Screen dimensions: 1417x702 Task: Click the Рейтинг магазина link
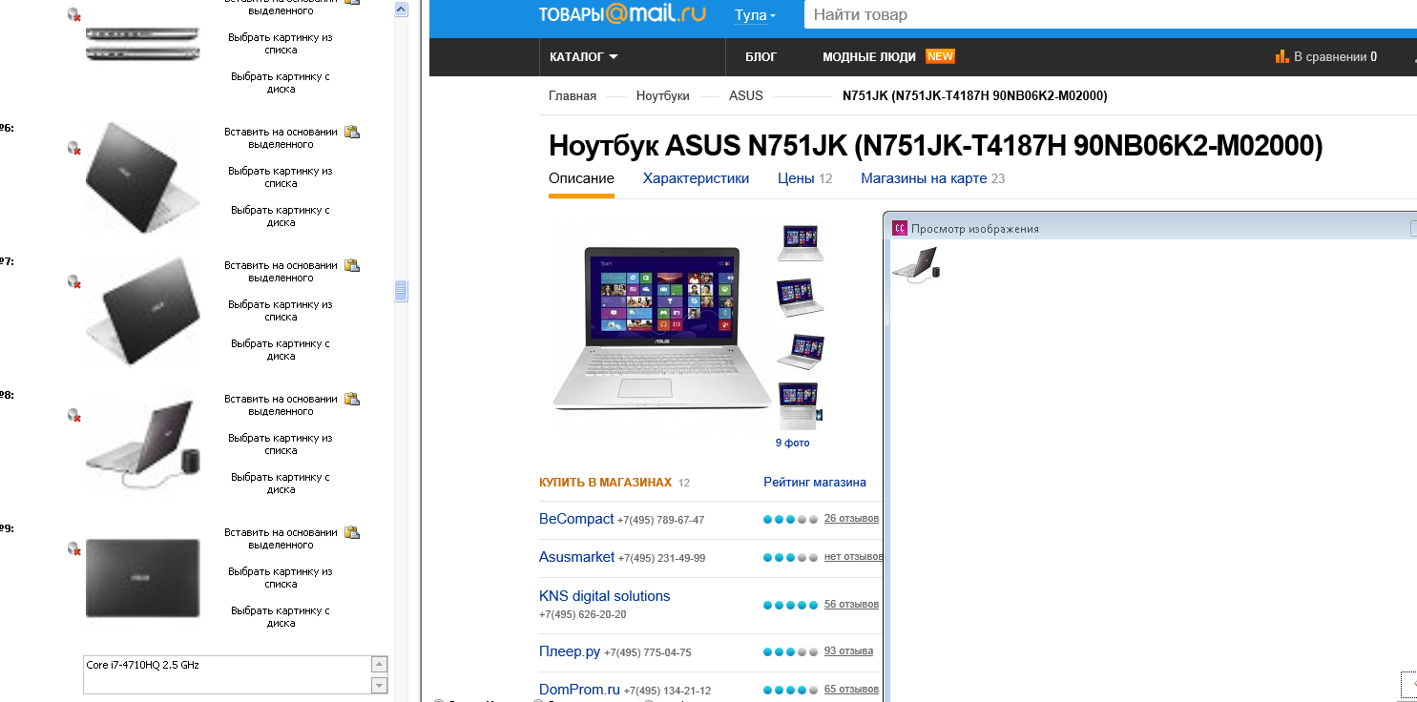815,483
